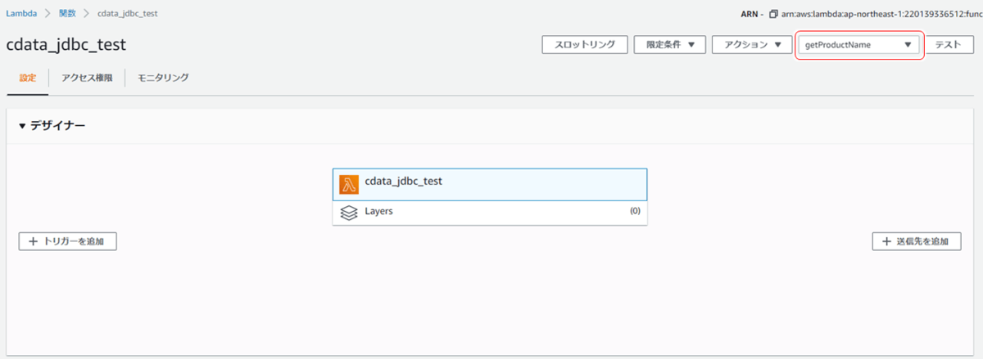983x359 pixels.
Task: Click the スロットリング button
Action: (585, 45)
